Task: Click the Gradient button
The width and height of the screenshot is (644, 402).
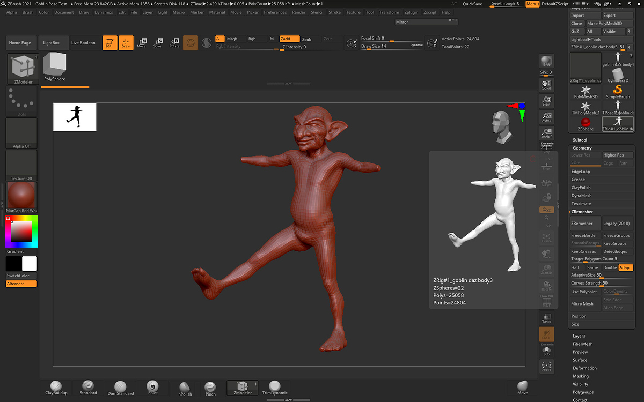Action: 21,251
